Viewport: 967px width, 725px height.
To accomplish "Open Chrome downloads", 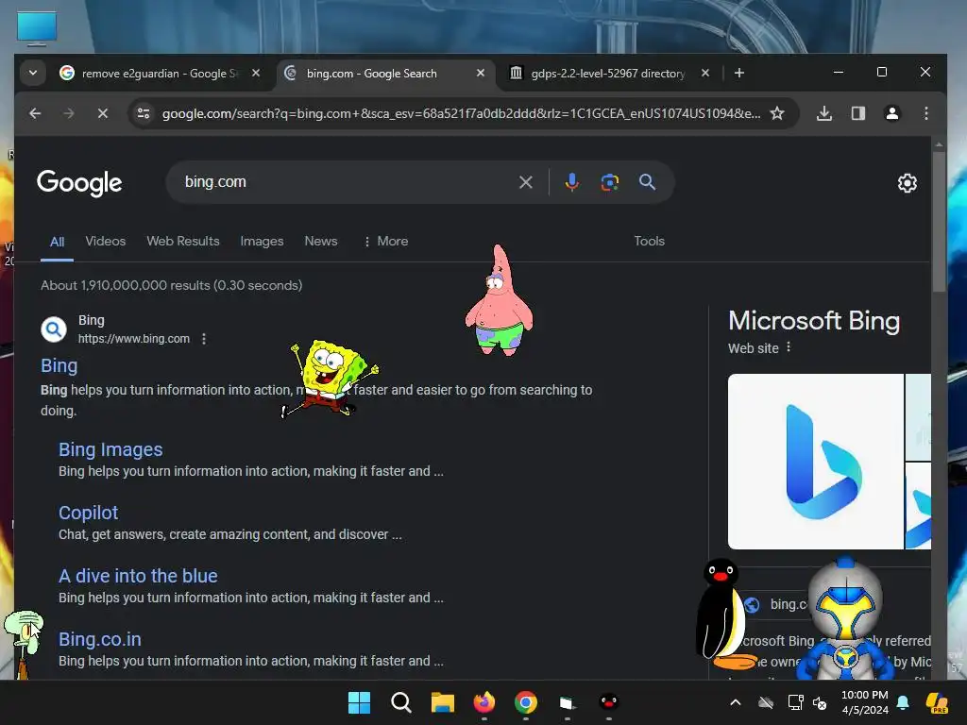I will 823,113.
